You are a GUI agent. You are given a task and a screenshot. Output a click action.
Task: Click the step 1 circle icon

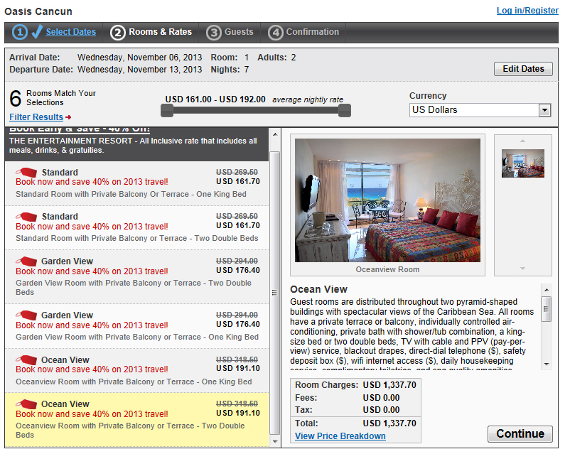[x=20, y=32]
